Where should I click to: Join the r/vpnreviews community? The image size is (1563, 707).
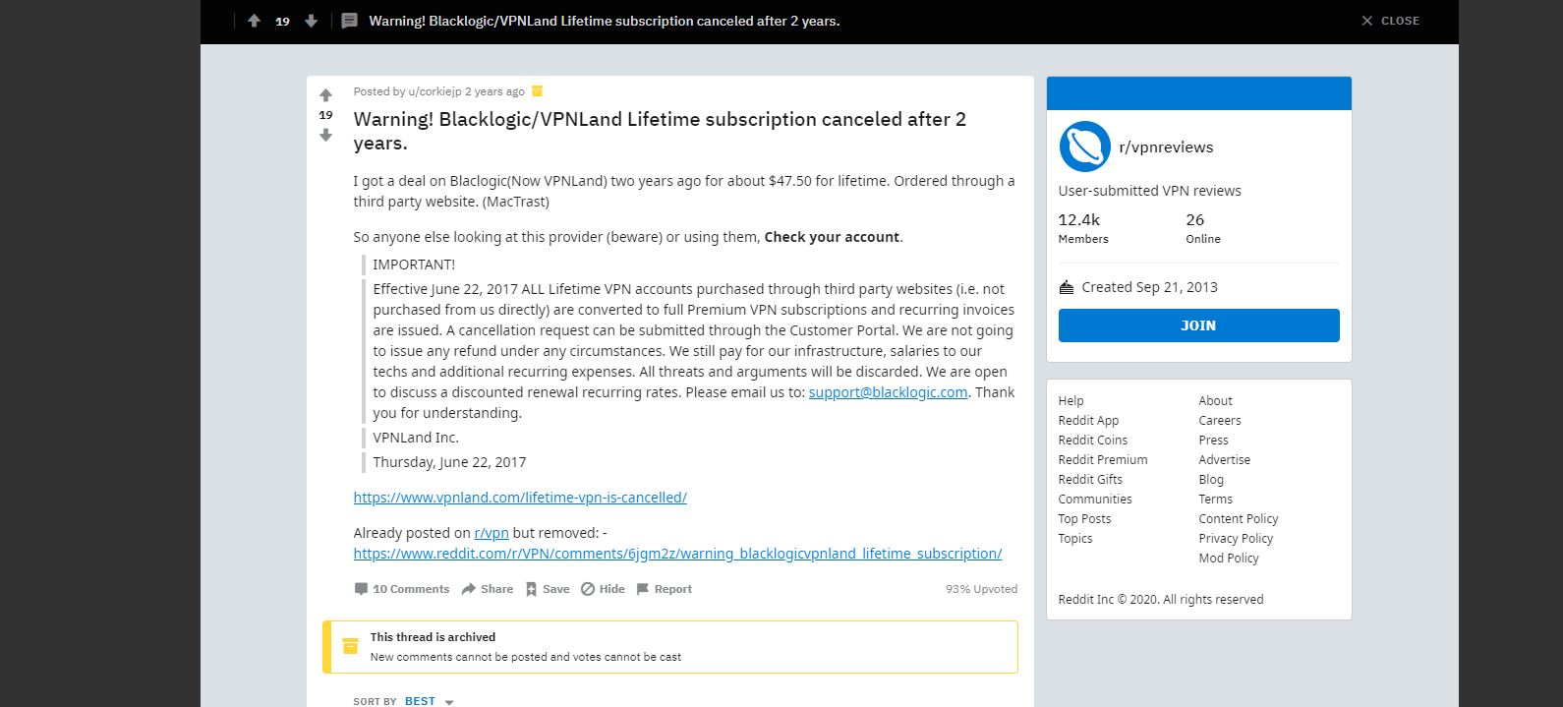pyautogui.click(x=1198, y=325)
